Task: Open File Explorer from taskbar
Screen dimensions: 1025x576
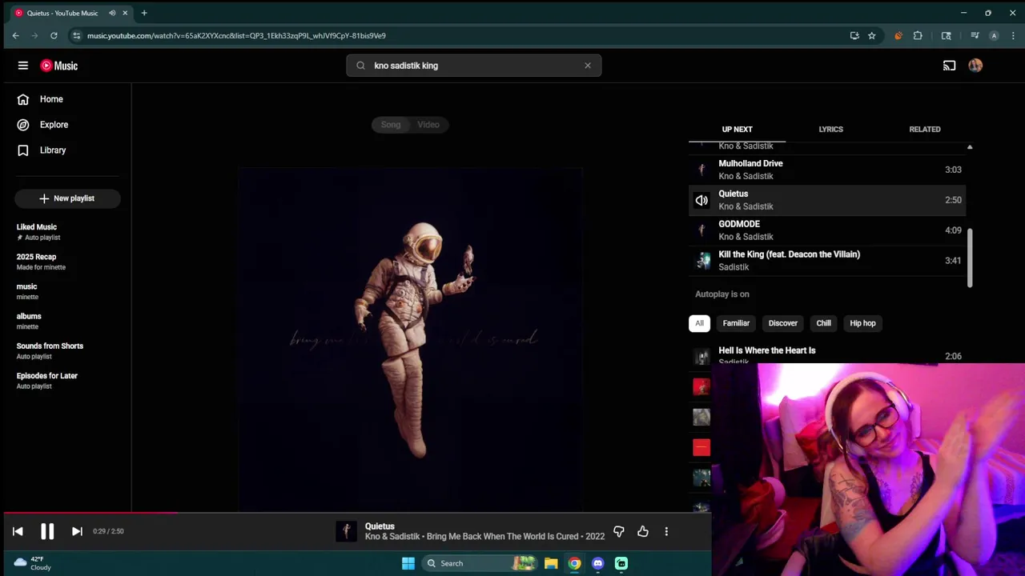Action: click(x=551, y=563)
